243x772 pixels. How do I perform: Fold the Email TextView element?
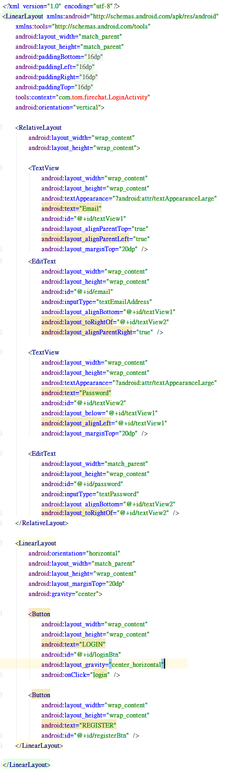[x=1, y=168]
